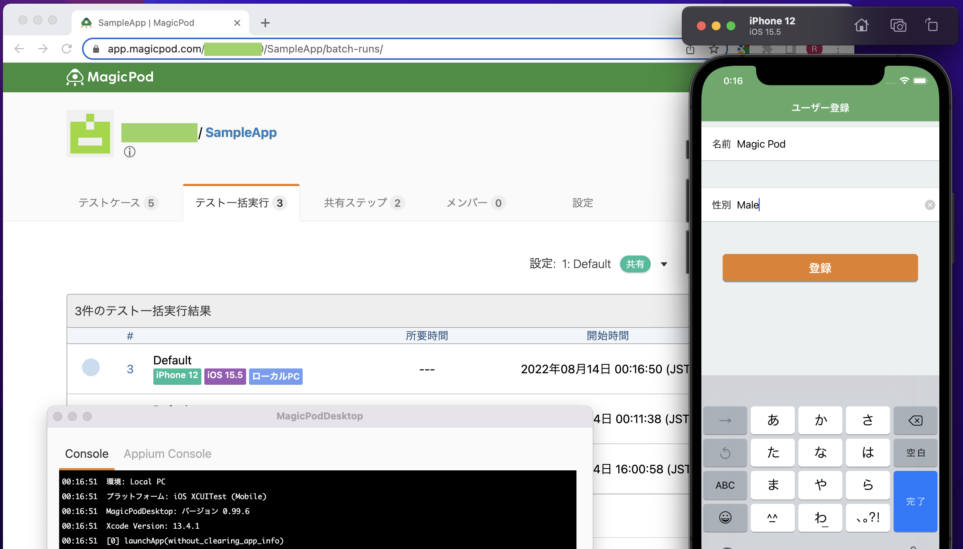Tap the keyboard backspace key
Image resolution: width=963 pixels, height=549 pixels.
click(x=915, y=420)
